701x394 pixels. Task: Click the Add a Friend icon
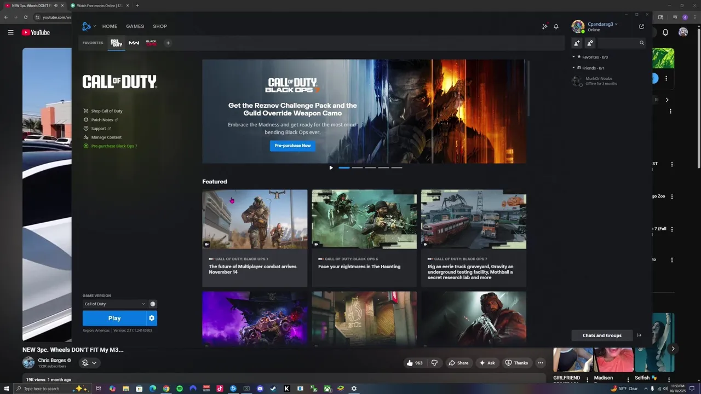click(577, 43)
